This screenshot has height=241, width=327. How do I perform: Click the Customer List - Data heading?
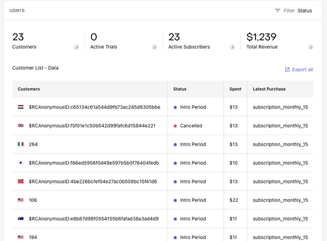[35, 68]
